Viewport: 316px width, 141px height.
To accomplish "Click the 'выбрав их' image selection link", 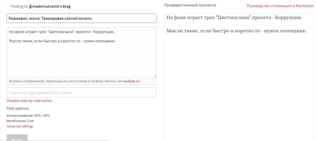I will (132, 81).
